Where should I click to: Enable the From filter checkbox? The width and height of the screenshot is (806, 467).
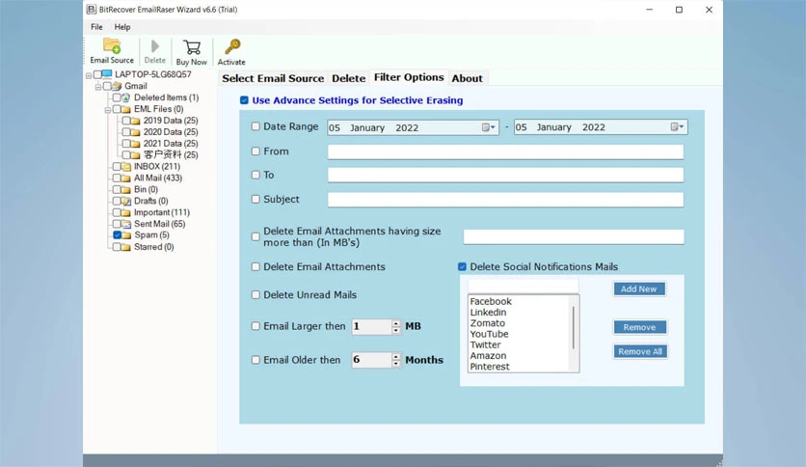(255, 151)
